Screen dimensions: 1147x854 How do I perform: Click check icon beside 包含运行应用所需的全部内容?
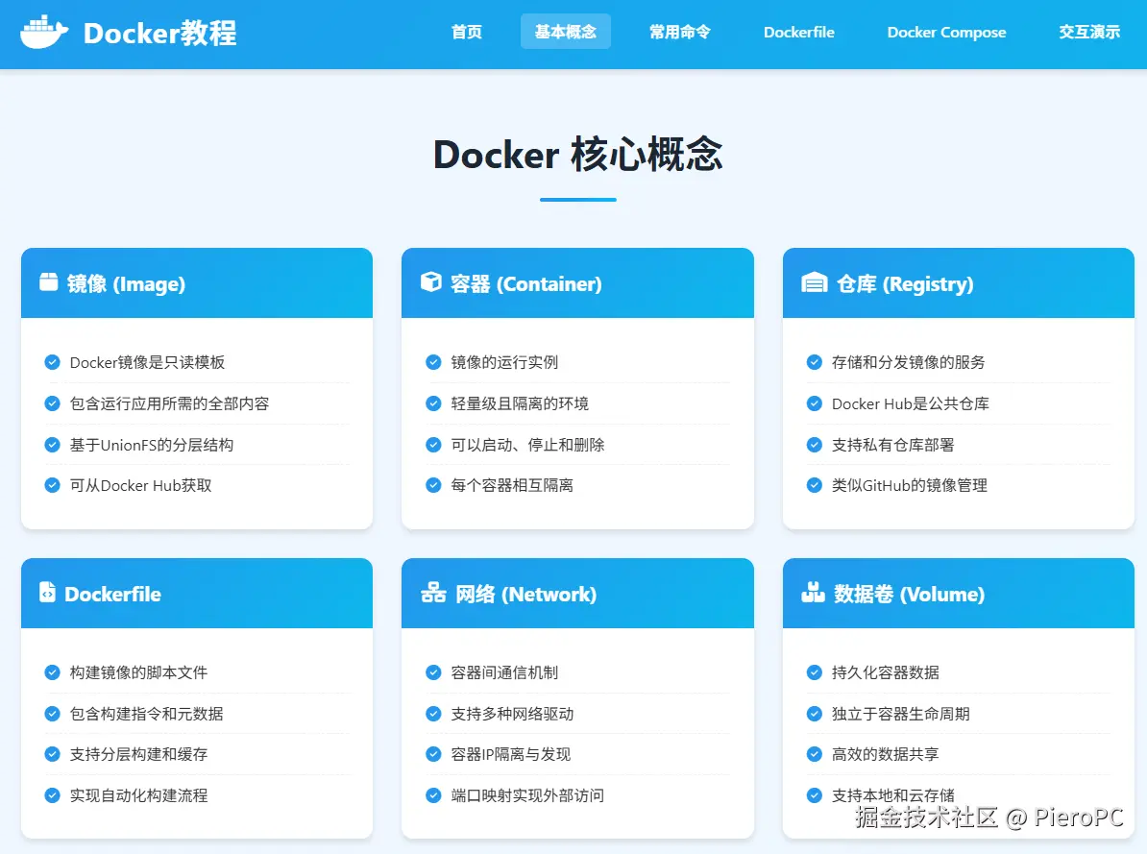click(x=52, y=403)
